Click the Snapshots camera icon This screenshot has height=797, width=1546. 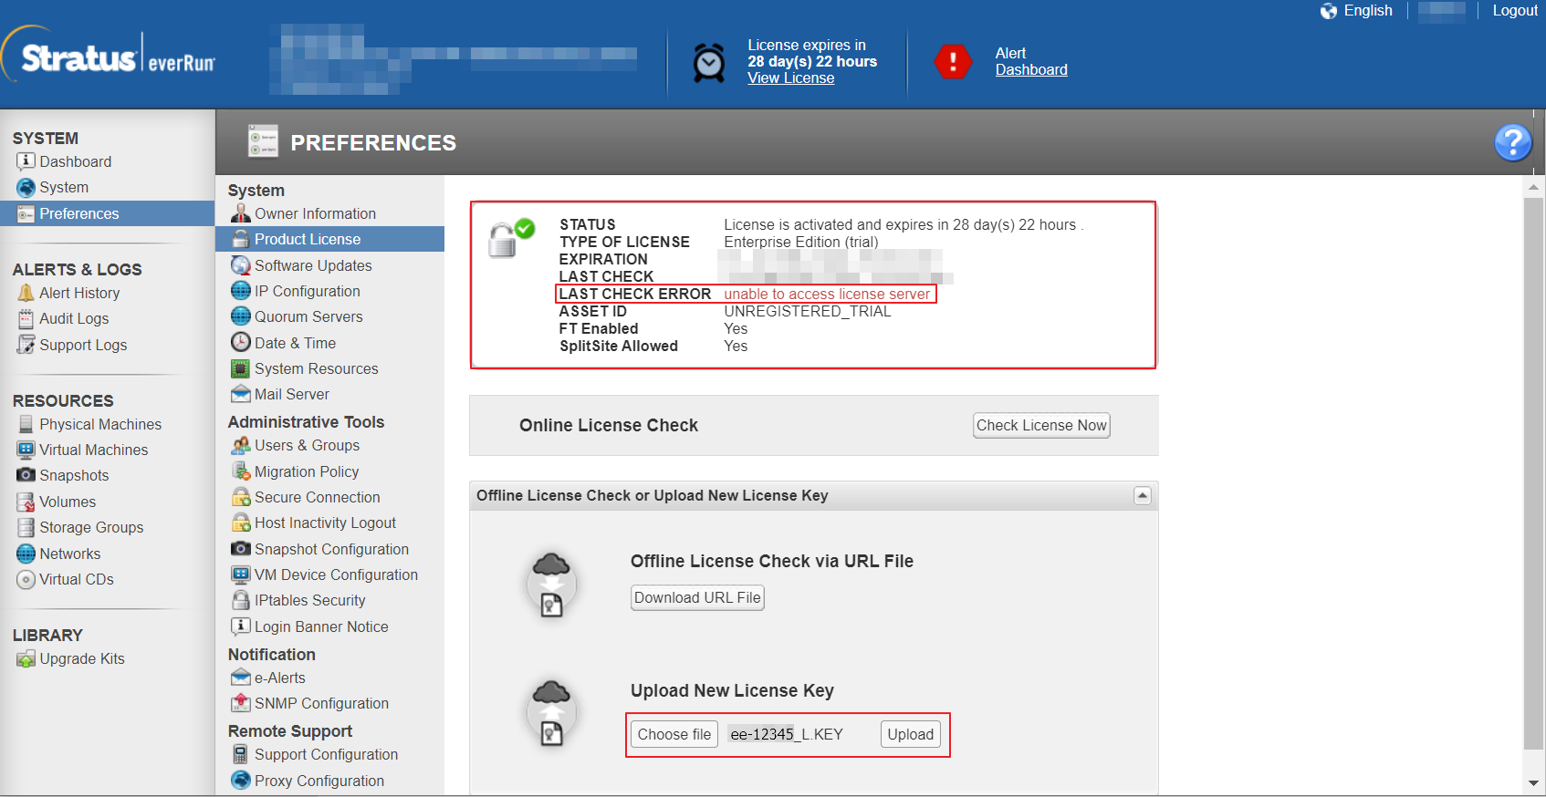point(26,475)
